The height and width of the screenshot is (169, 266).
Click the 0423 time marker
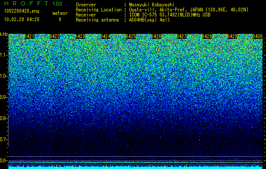[x=80, y=36]
